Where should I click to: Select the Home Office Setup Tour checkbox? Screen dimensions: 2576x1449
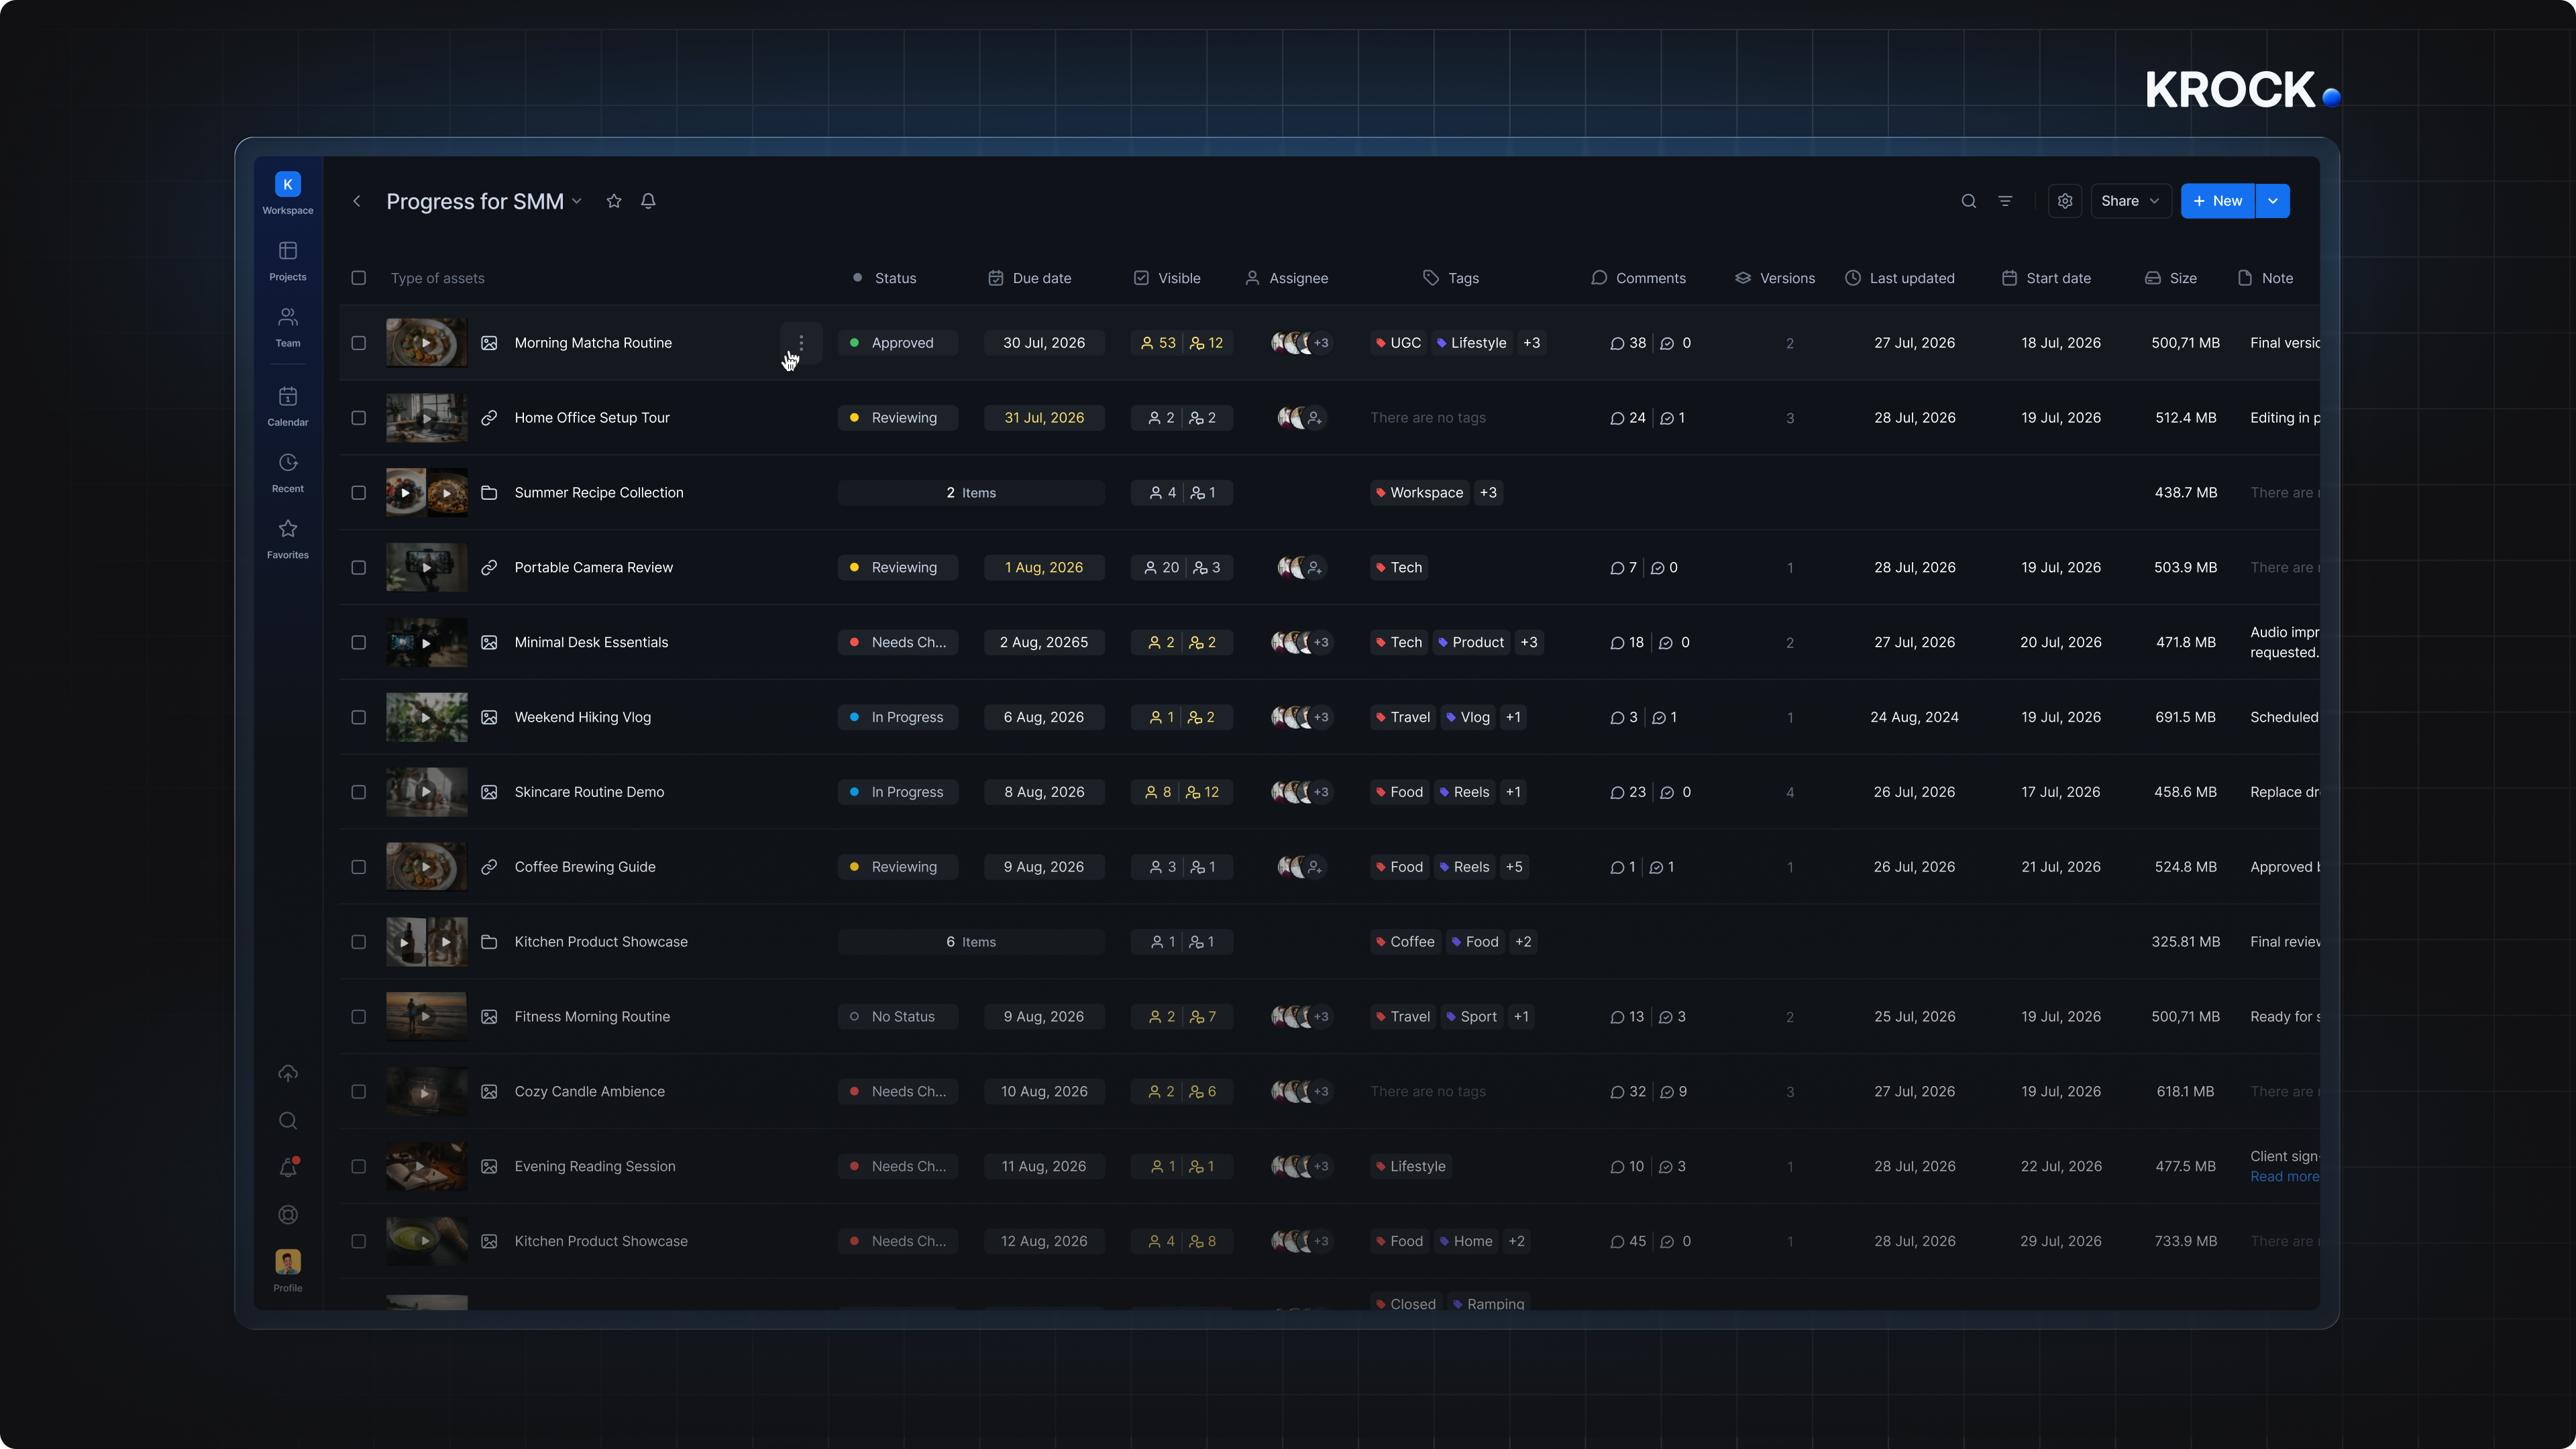pyautogui.click(x=358, y=418)
